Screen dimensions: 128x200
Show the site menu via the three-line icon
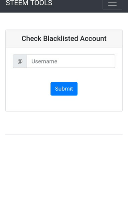(x=112, y=4)
